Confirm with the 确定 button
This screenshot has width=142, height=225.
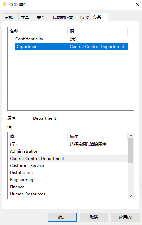62,217
